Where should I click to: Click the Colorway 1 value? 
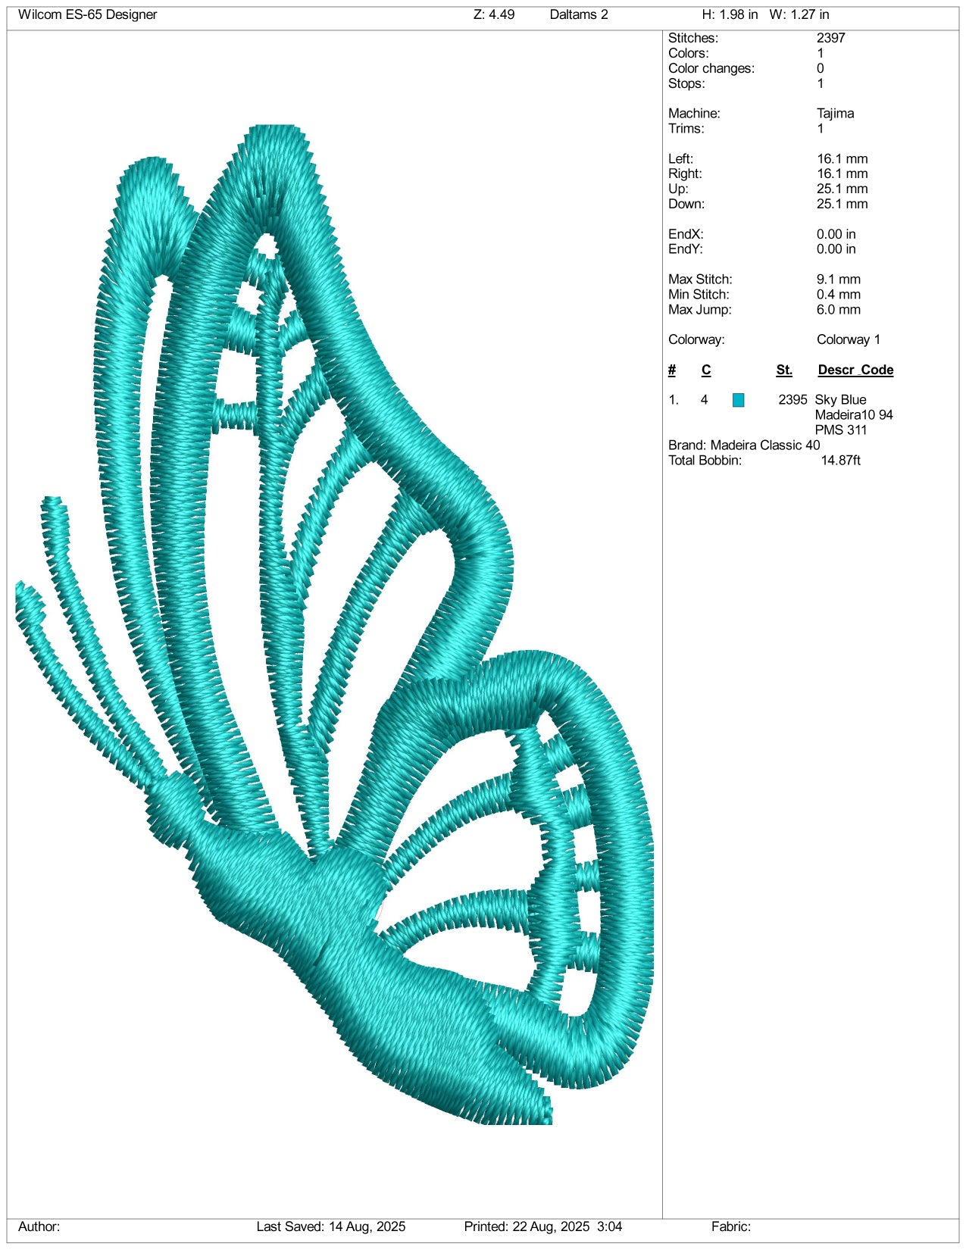[x=848, y=339]
